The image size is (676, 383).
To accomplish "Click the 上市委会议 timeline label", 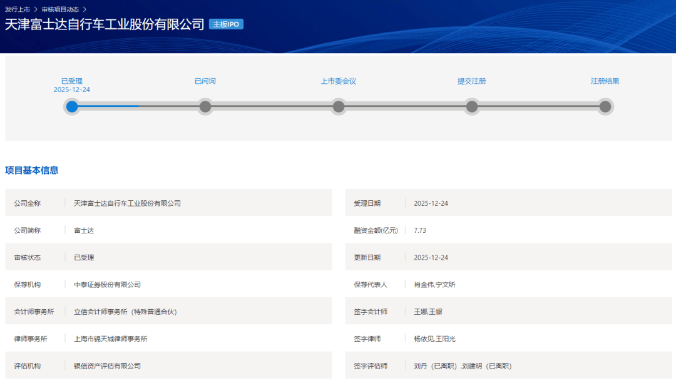I will pos(339,81).
